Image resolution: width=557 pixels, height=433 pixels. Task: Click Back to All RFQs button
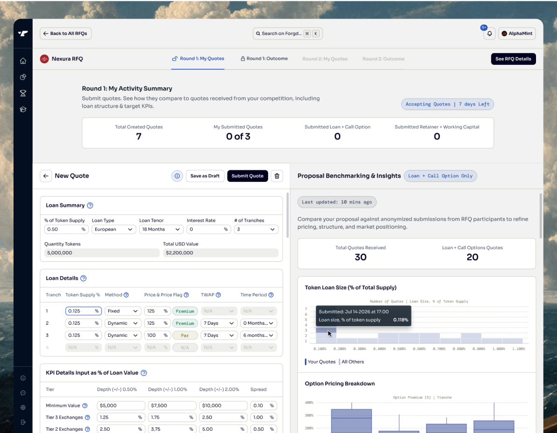coord(66,34)
